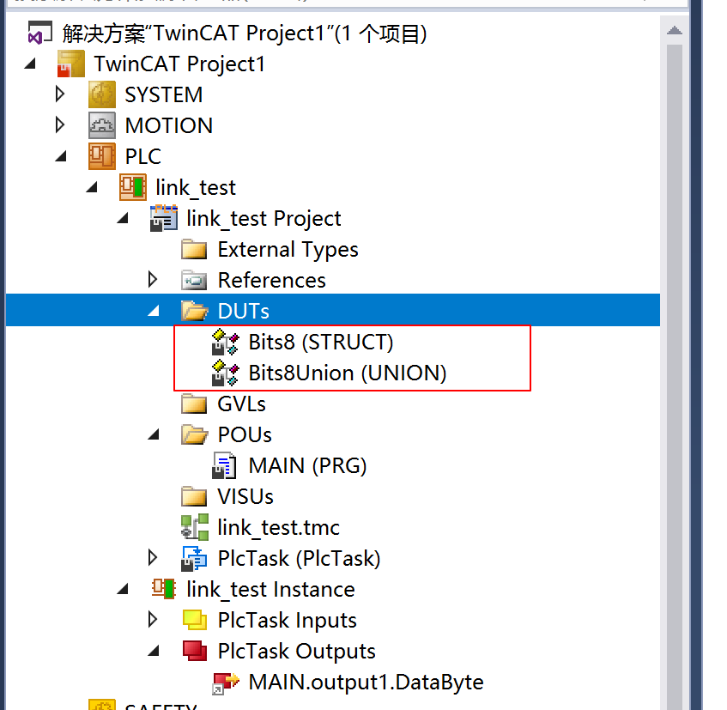Click the link_test PLC project icon
This screenshot has width=727, height=710.
click(132, 187)
